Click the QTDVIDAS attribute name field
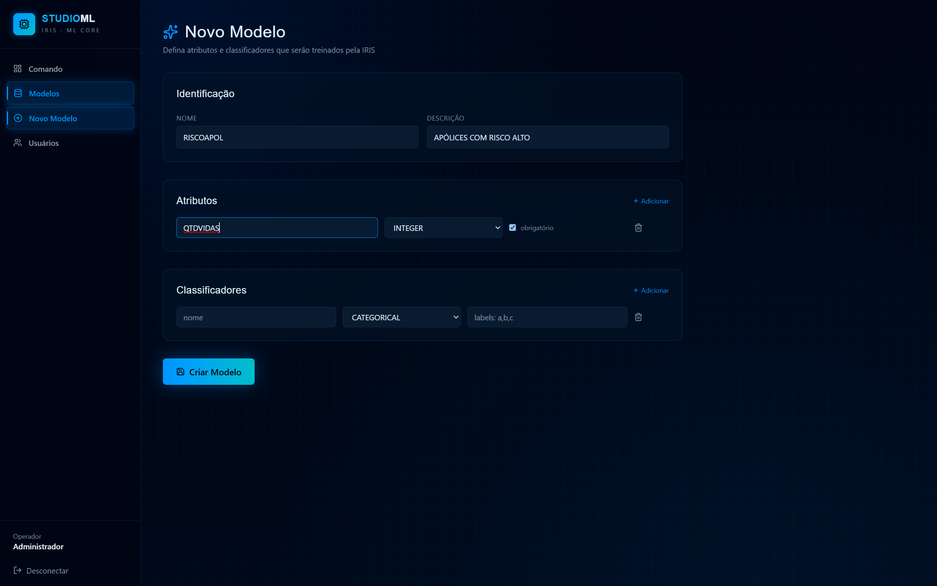Viewport: 937px width, 586px height. [277, 228]
